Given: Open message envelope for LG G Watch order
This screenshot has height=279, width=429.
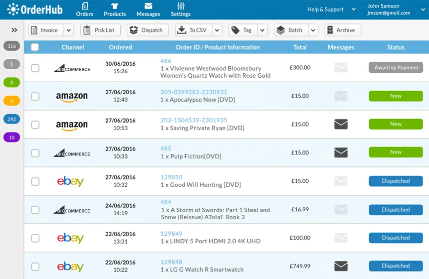Looking at the screenshot, I should (341, 266).
